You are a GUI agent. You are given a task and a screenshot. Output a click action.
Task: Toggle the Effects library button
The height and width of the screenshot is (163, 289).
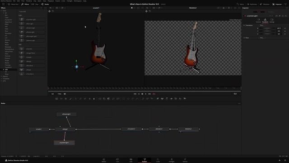25,4
